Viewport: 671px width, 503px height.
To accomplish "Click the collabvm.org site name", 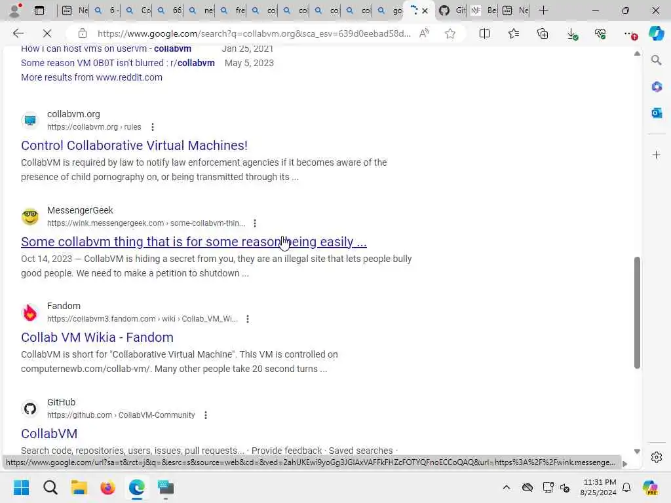I will click(73, 114).
